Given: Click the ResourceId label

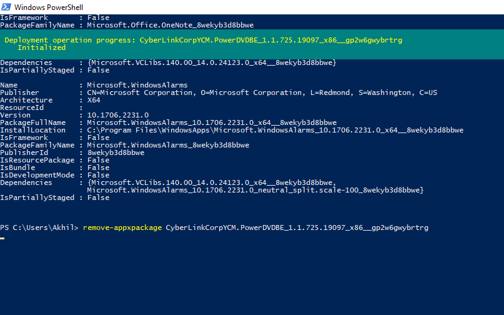Looking at the screenshot, I should [x=22, y=107].
